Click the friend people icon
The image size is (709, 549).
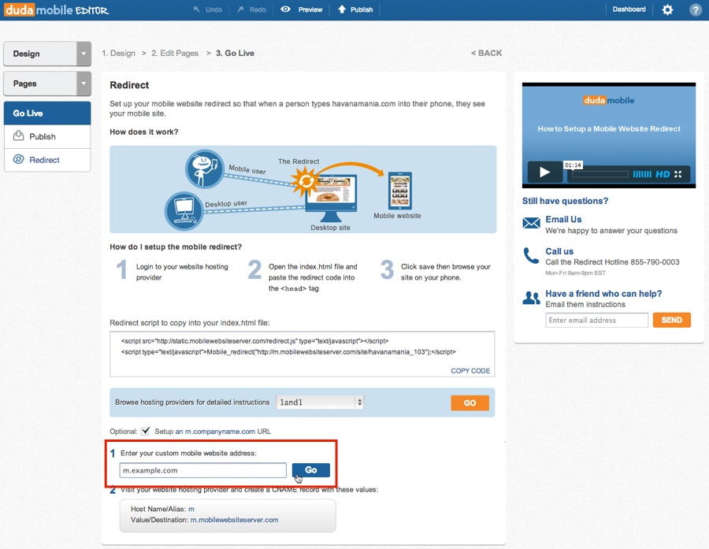tap(531, 298)
